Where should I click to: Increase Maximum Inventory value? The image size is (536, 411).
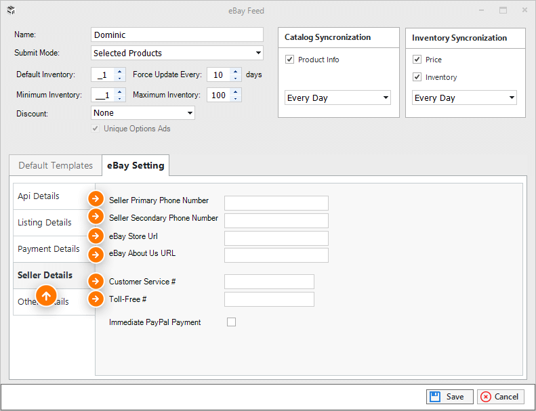coord(236,91)
